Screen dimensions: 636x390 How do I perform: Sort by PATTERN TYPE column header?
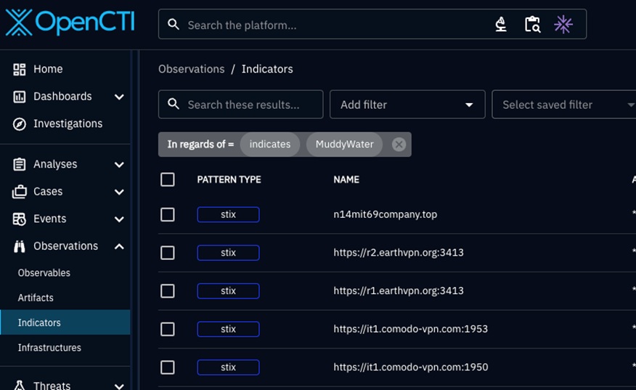(229, 179)
